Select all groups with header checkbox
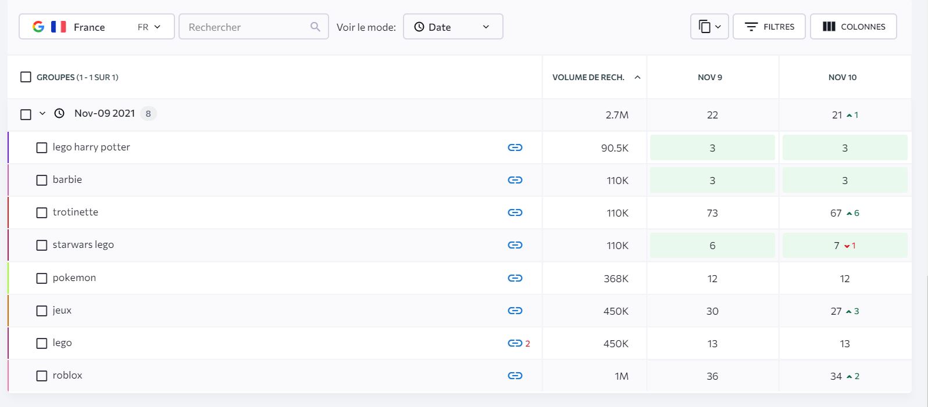Screen dimensions: 928x407 coord(26,77)
